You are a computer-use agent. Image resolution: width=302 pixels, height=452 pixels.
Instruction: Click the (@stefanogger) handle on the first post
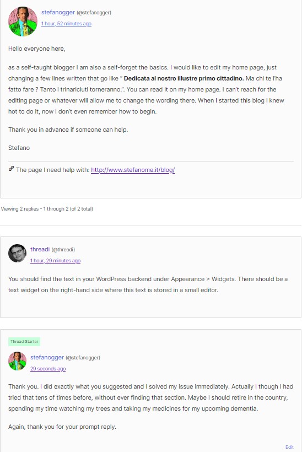tap(94, 13)
